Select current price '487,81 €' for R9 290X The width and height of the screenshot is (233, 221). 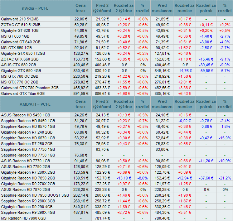click(81, 212)
